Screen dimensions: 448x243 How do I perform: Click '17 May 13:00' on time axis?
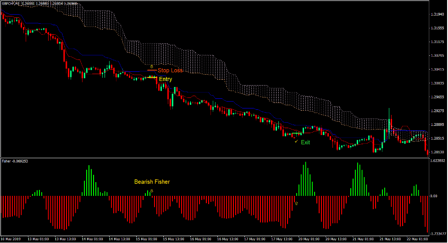click(282, 239)
